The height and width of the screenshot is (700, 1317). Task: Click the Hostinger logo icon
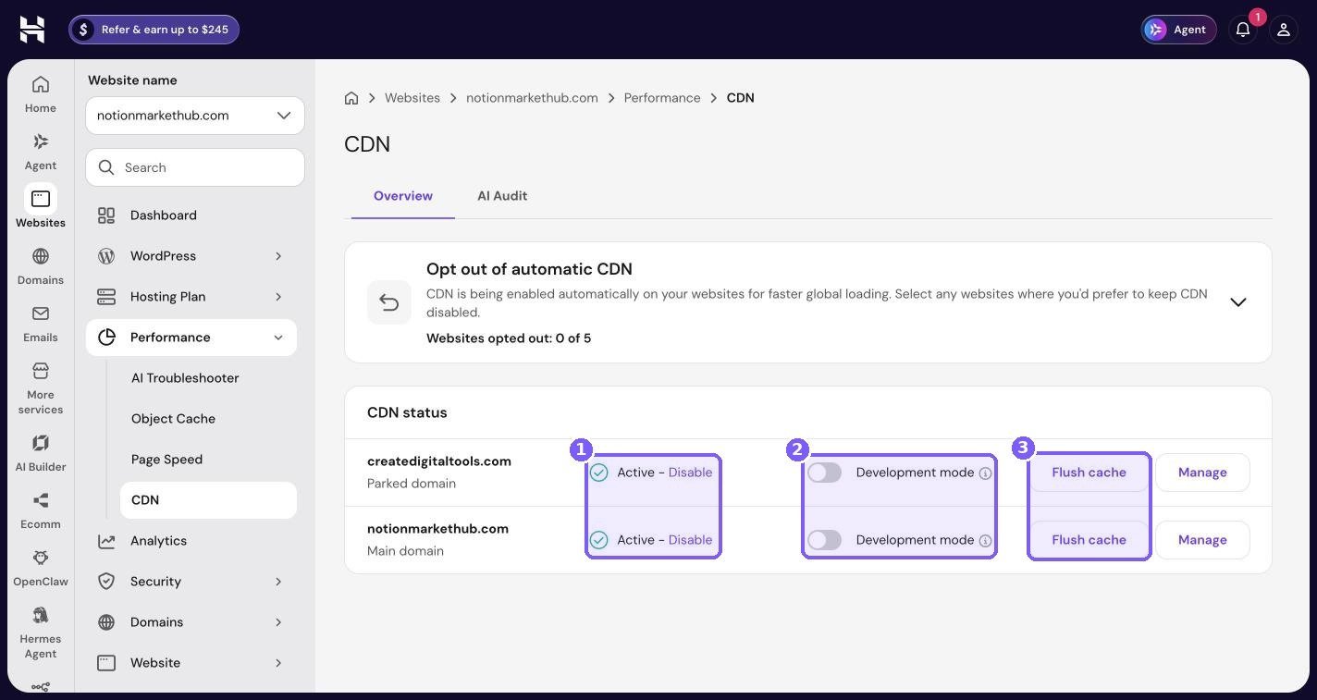[32, 30]
